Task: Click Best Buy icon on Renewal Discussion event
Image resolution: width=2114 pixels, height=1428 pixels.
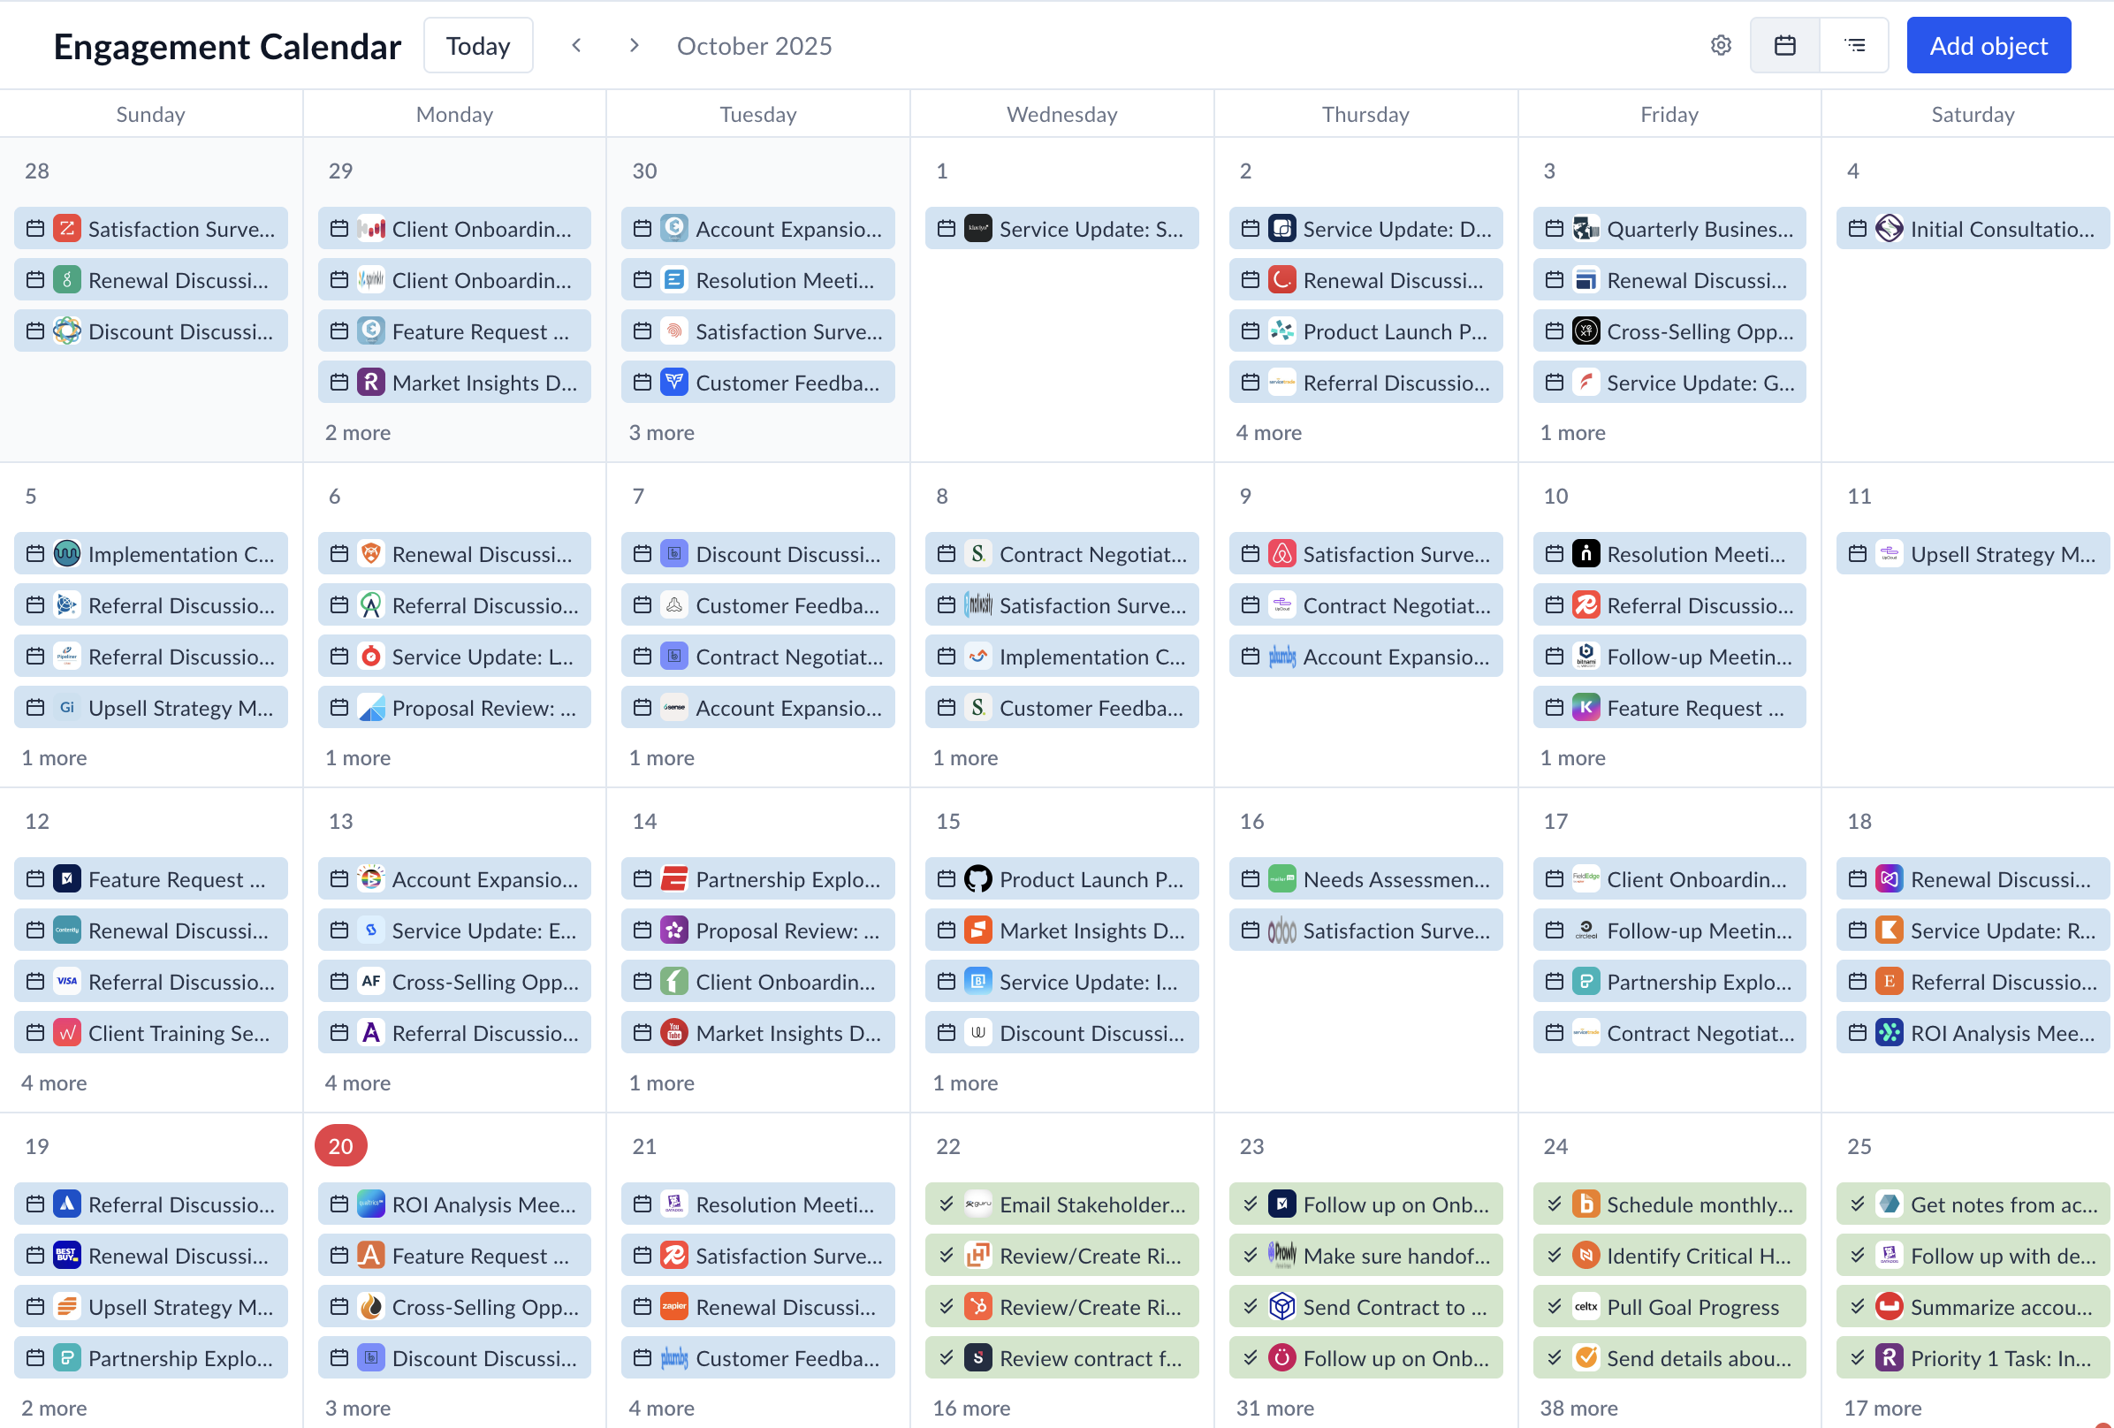Action: (66, 1255)
